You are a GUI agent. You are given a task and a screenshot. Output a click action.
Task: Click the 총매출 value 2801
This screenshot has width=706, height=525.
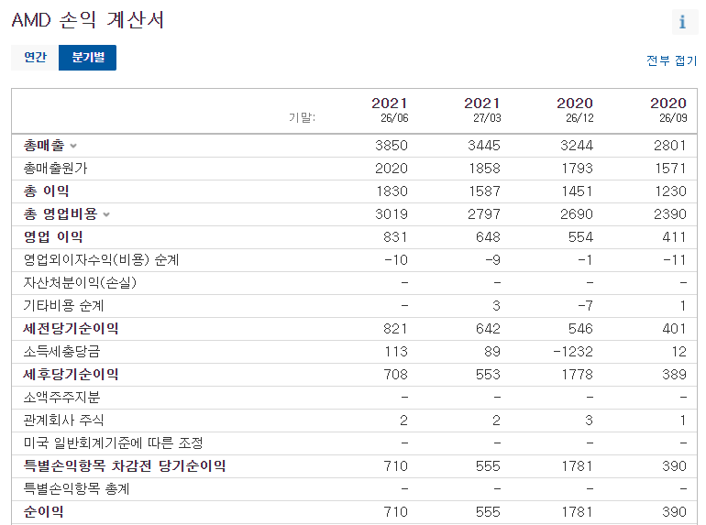(670, 146)
